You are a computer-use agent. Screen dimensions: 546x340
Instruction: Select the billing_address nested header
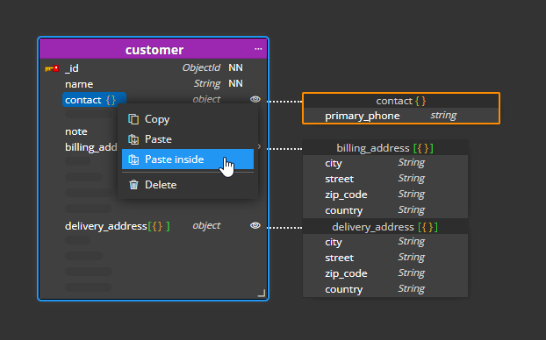click(x=385, y=148)
